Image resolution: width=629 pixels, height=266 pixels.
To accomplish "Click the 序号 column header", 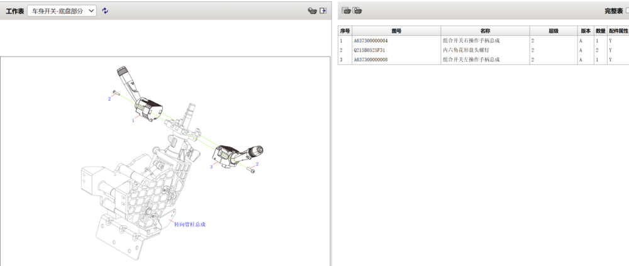I will click(x=345, y=31).
